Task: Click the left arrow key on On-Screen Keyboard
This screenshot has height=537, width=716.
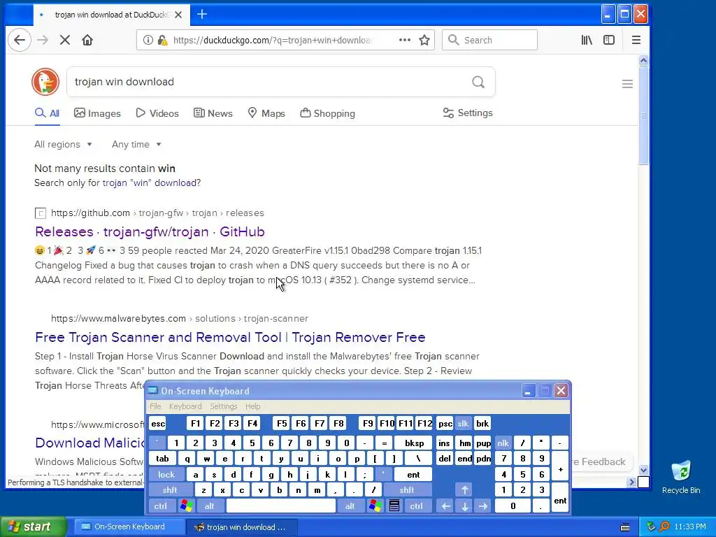Action: 445,506
